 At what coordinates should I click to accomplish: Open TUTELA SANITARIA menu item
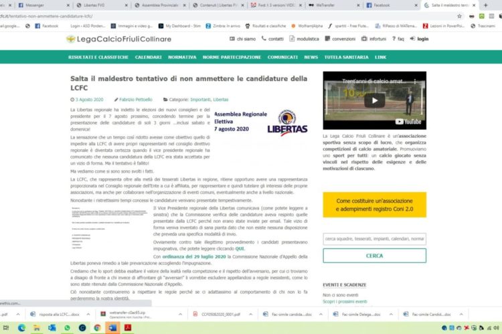[x=347, y=57]
